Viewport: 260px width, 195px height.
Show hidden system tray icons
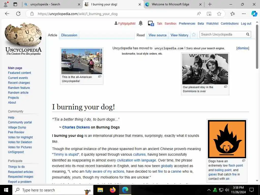[209, 190]
